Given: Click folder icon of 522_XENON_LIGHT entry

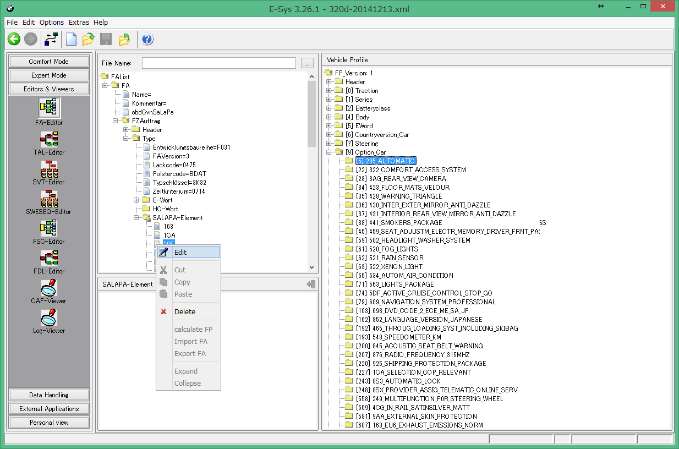Looking at the screenshot, I should click(x=349, y=267).
